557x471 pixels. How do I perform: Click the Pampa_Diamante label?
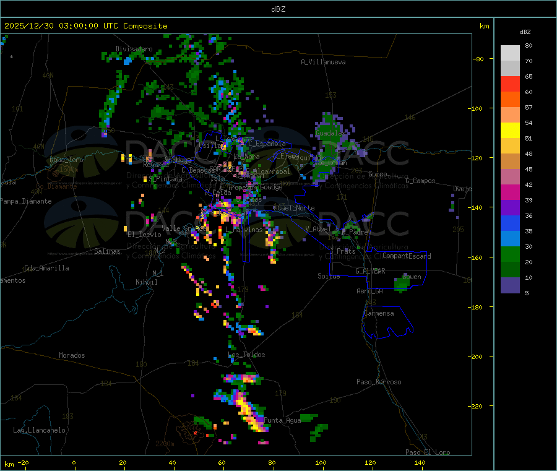pos(26,201)
